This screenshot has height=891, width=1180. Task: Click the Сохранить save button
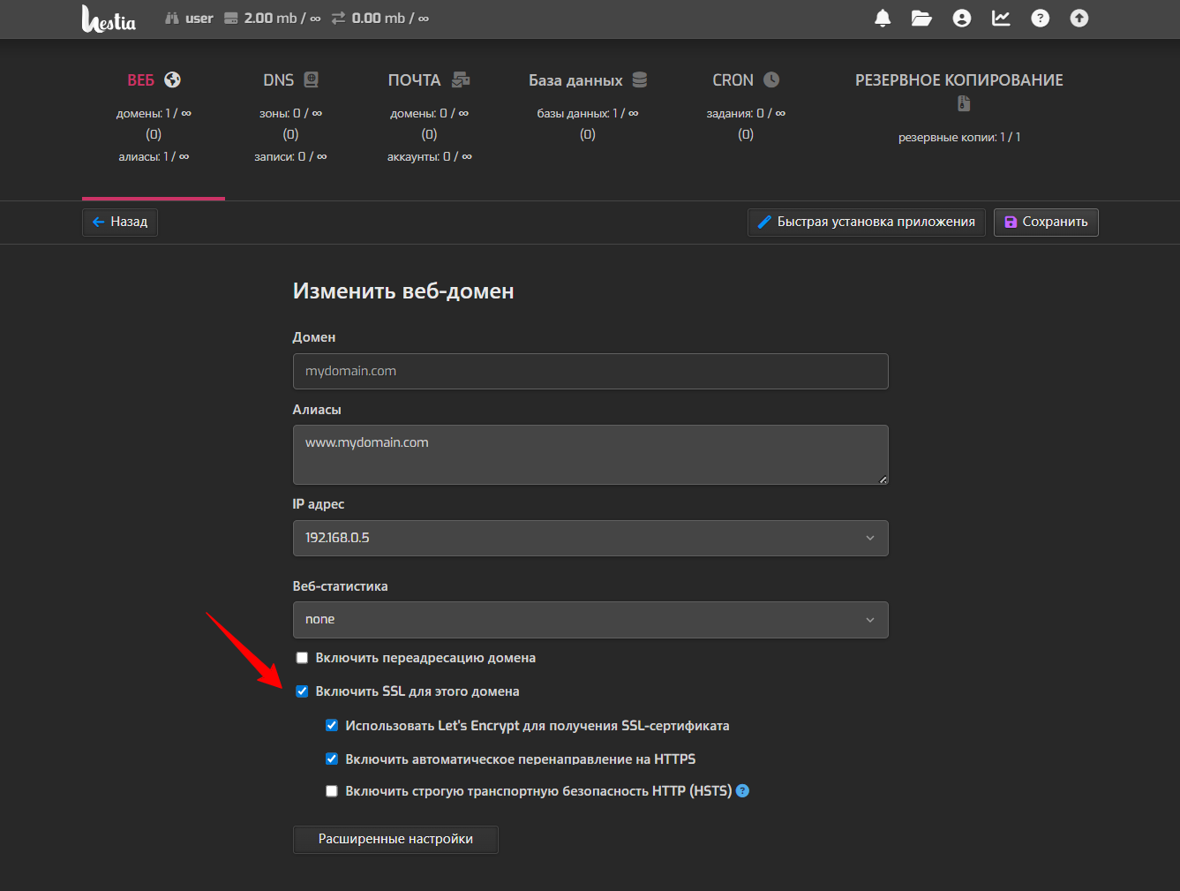(x=1046, y=222)
